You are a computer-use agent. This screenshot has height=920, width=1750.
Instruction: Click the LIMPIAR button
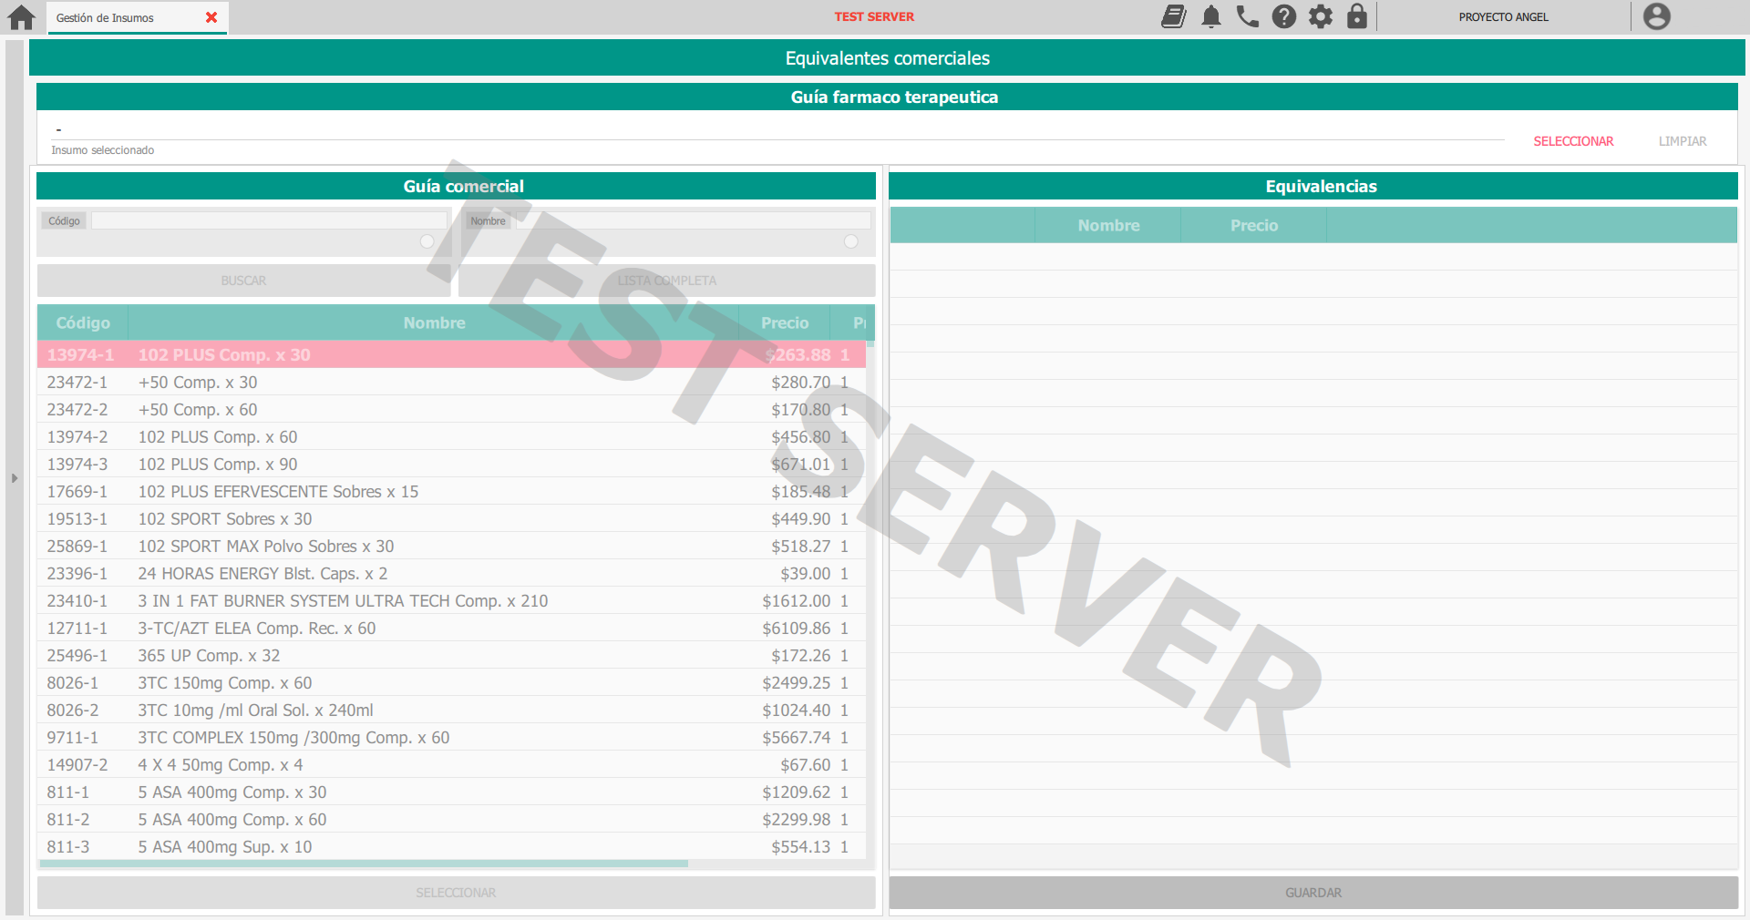pyautogui.click(x=1682, y=141)
